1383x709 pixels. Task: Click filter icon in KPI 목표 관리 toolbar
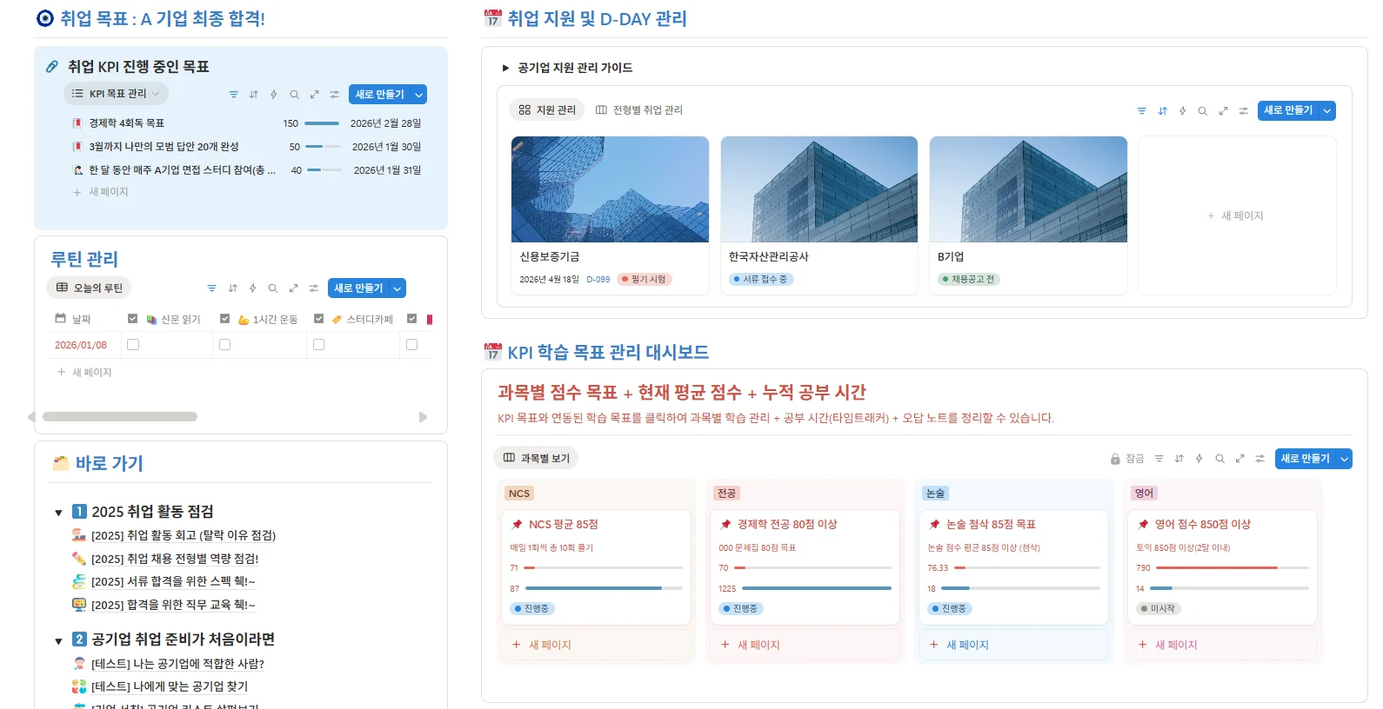(x=233, y=95)
